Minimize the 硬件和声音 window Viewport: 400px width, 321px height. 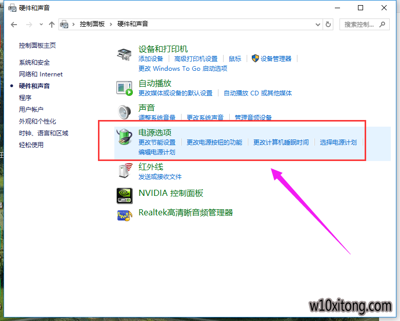coord(337,8)
